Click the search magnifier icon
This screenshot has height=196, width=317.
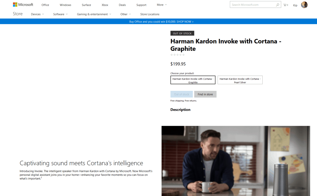coord(278,5)
